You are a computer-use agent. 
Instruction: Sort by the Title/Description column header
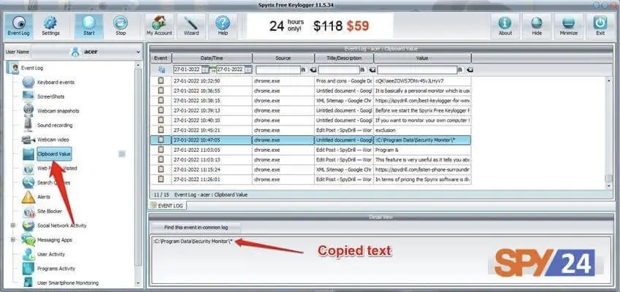click(344, 58)
